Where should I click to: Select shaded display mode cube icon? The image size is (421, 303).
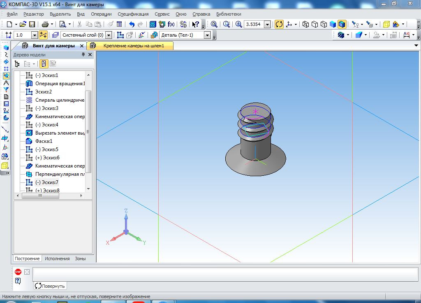(x=333, y=24)
